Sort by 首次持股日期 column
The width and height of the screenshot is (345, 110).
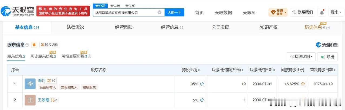[x=323, y=70]
